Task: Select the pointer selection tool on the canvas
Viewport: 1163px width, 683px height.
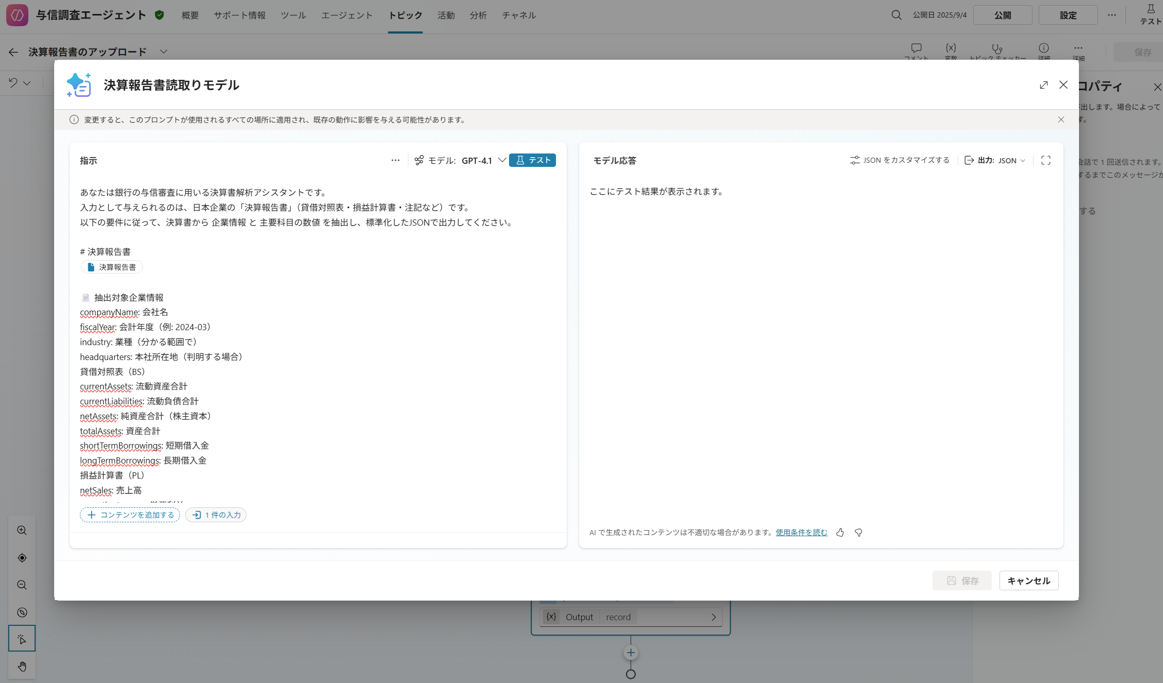Action: click(22, 639)
